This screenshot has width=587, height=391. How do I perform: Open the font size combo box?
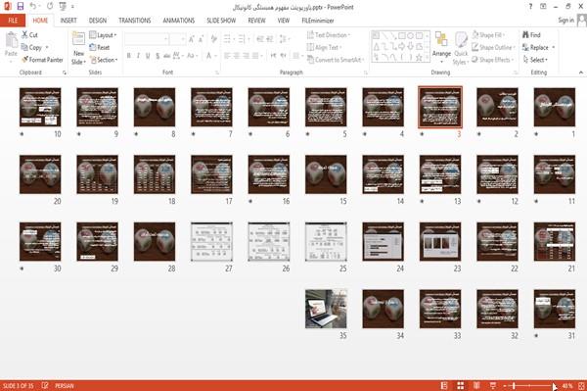pos(177,39)
